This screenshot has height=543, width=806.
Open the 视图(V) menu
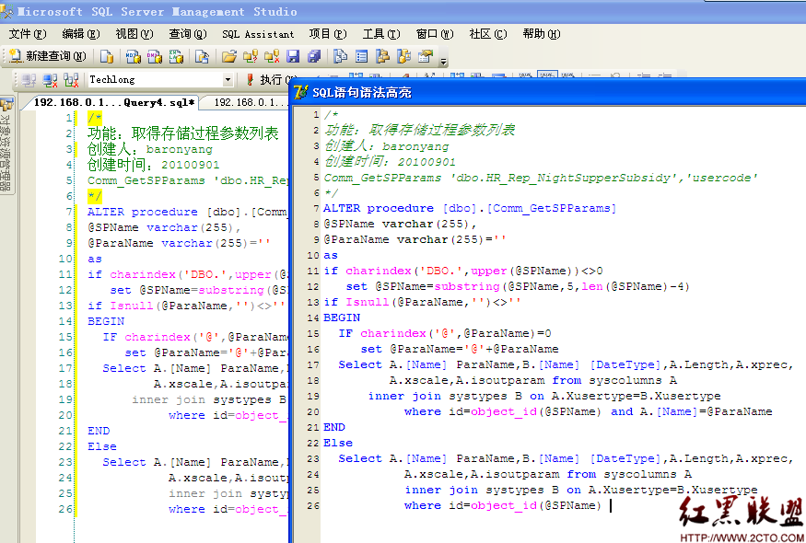tap(134, 34)
